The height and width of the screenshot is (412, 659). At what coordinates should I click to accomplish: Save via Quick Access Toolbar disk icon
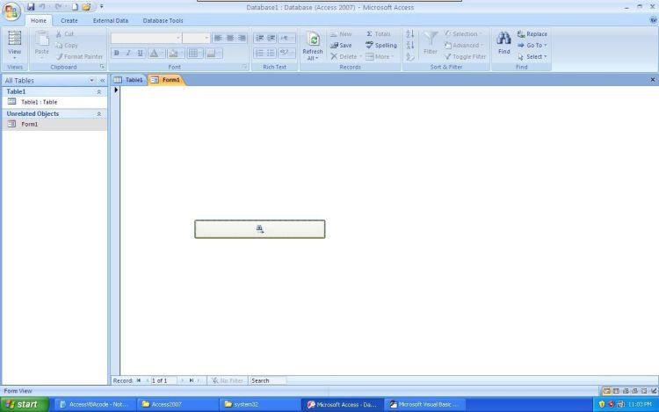(31, 7)
